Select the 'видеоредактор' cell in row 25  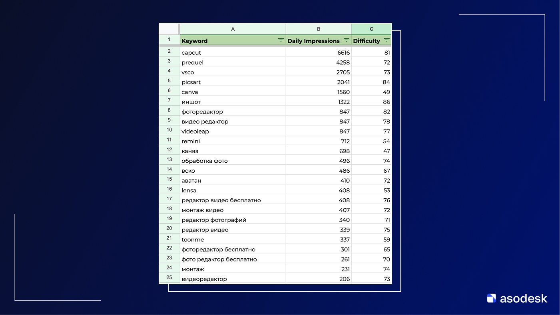point(233,279)
